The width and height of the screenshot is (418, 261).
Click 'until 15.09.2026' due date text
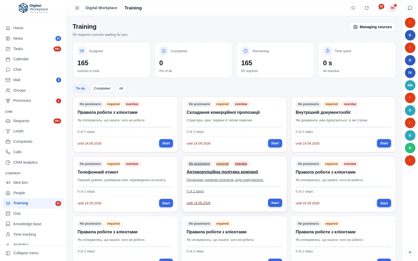tap(307, 203)
